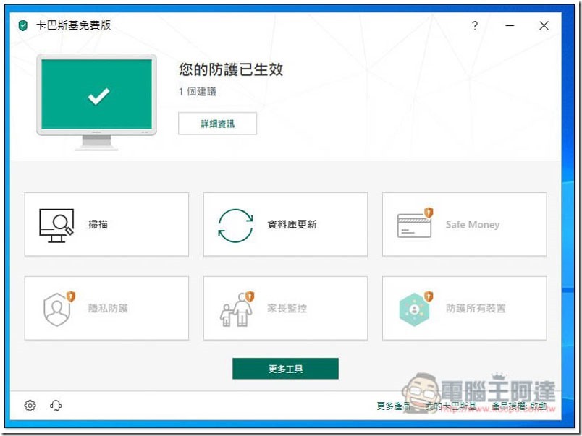Close the Kaspersky Free window
This screenshot has height=436, width=582.
[544, 25]
